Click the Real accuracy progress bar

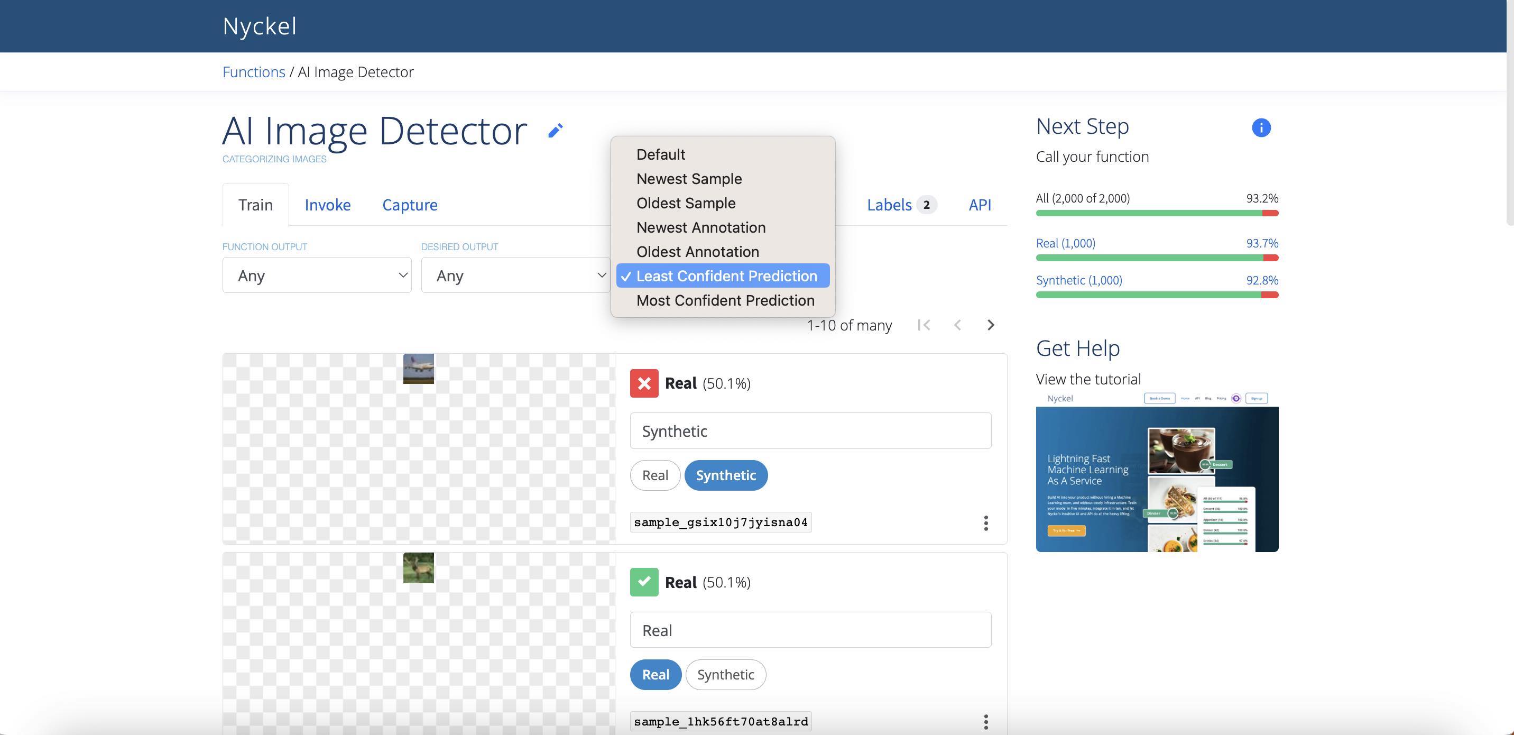coord(1157,258)
